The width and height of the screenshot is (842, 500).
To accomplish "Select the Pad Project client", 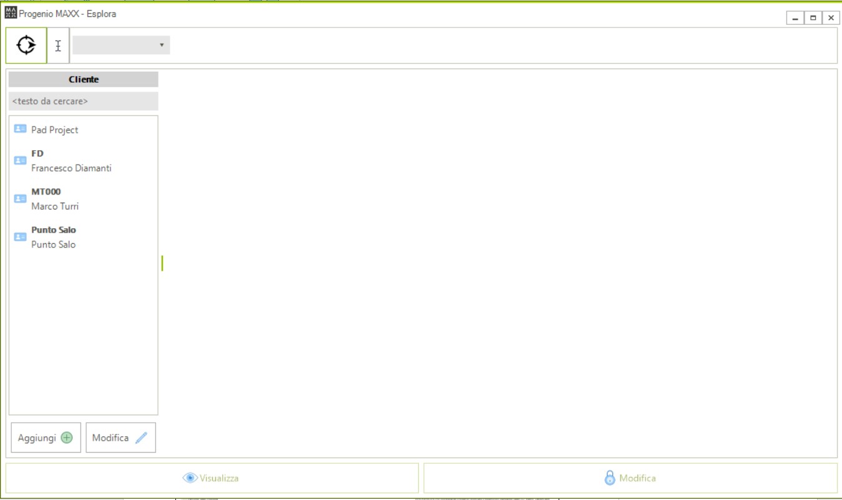I will click(x=84, y=130).
